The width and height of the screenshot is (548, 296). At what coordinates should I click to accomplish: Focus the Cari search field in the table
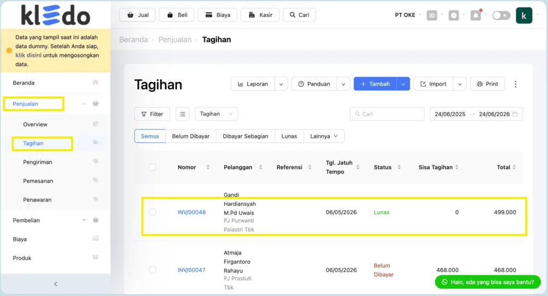(387, 114)
